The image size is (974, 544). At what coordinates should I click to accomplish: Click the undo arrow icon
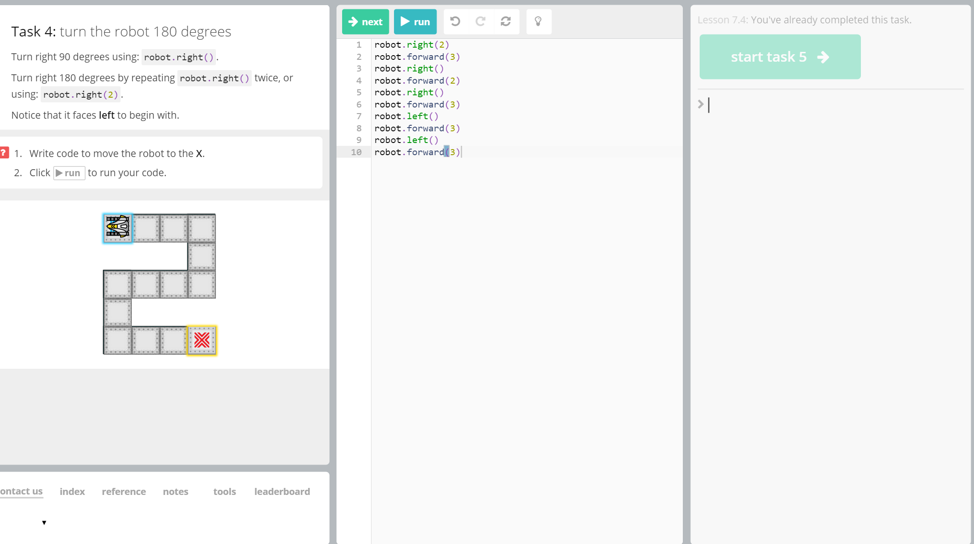click(x=455, y=21)
